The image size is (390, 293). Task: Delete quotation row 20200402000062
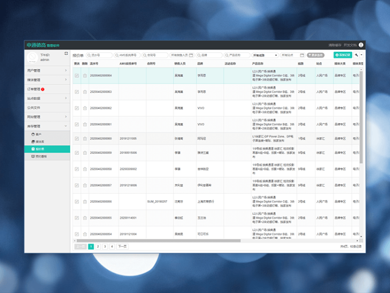(85, 108)
